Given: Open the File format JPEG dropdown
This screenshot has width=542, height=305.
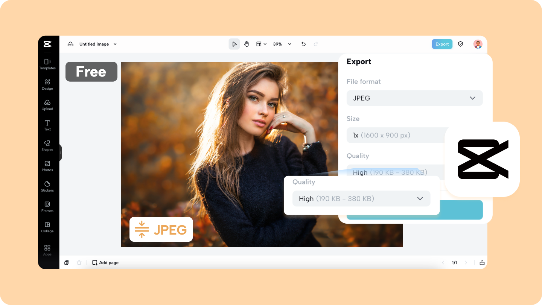Looking at the screenshot, I should (x=414, y=98).
